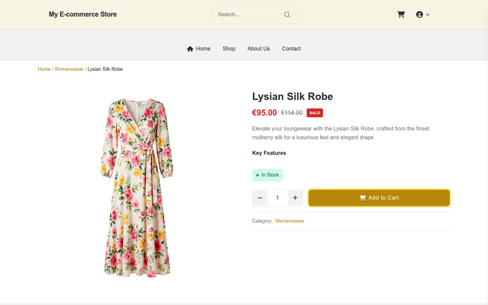This screenshot has width=488, height=305.
Task: Add the Lysian Silk Robe to cart
Action: click(379, 198)
